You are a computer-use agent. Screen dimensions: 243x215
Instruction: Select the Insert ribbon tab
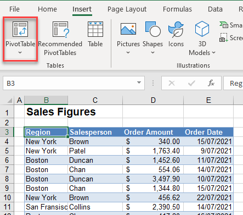[82, 9]
